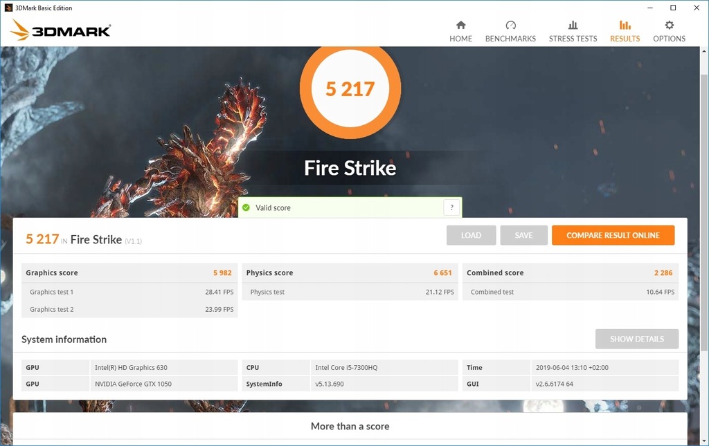Click Graphics test 1 row
This screenshot has height=446, width=709.
coord(129,292)
